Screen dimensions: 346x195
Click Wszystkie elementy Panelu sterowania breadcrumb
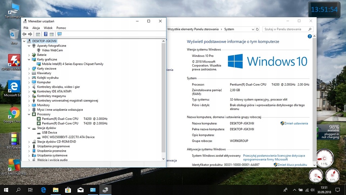pyautogui.click(x=193, y=29)
